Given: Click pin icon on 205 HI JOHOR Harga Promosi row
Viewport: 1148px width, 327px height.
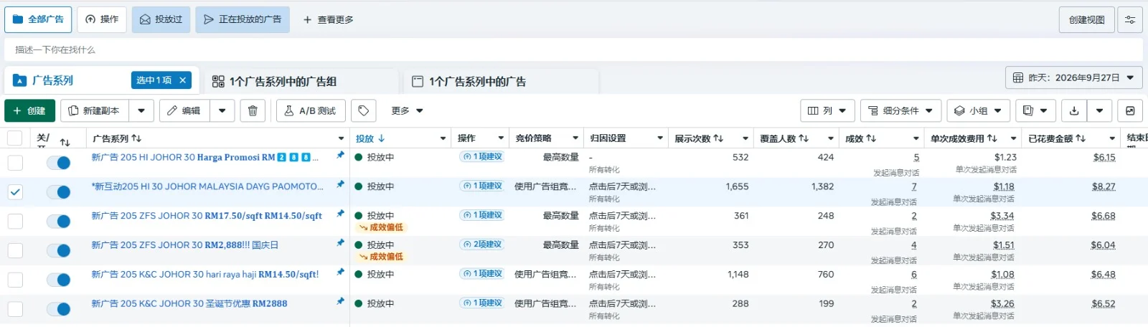Looking at the screenshot, I should 340,155.
